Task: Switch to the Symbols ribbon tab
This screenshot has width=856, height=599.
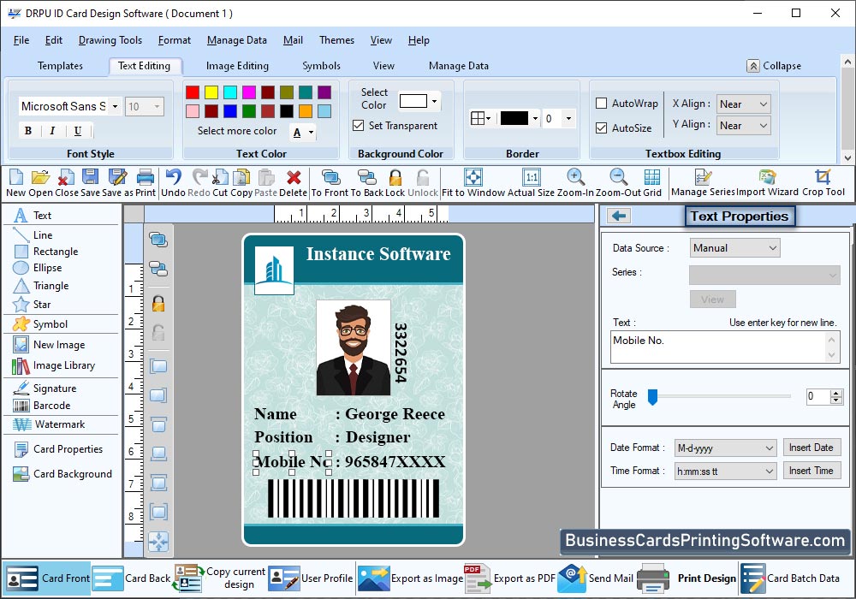Action: (322, 66)
